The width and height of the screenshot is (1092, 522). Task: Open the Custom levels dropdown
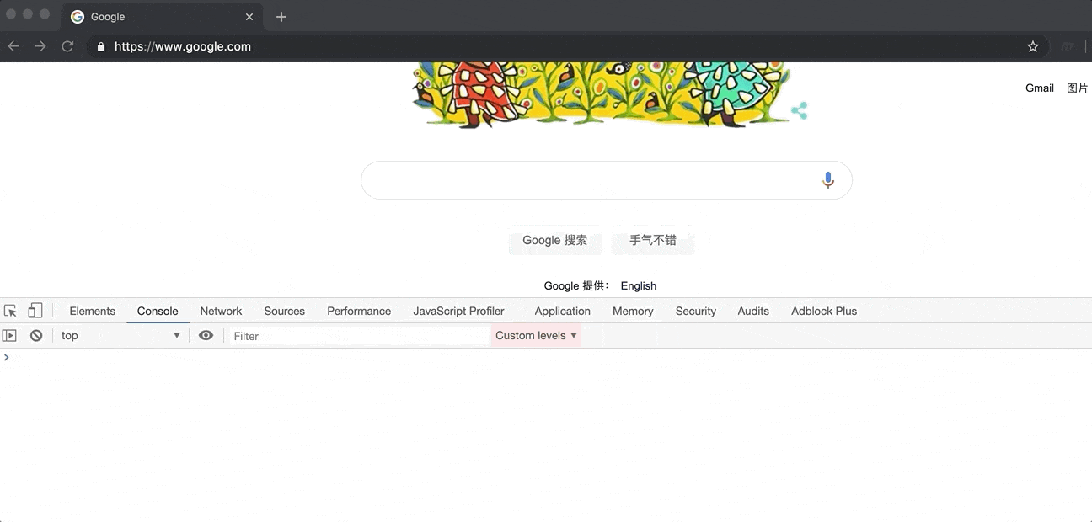pos(536,335)
